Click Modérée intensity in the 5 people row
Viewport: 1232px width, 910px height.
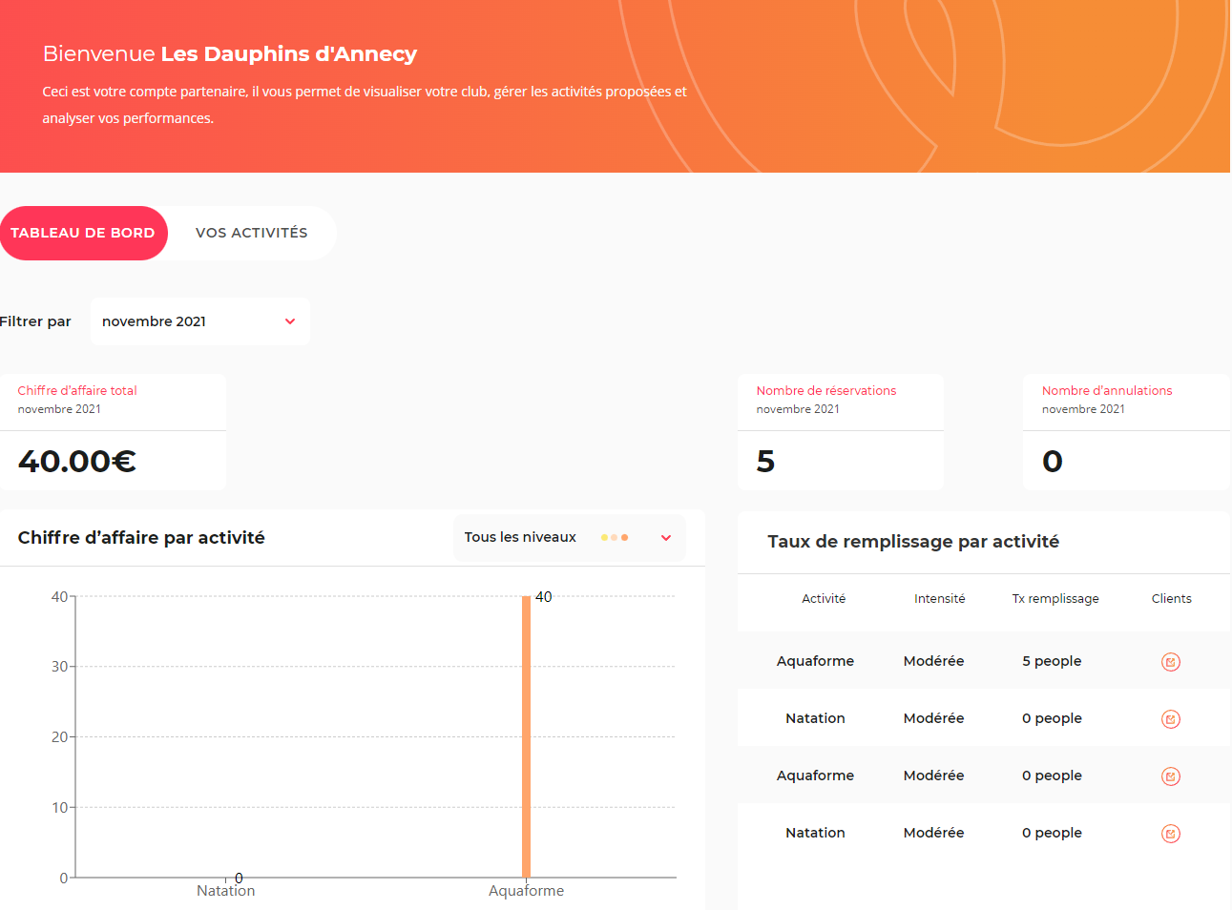coord(933,661)
